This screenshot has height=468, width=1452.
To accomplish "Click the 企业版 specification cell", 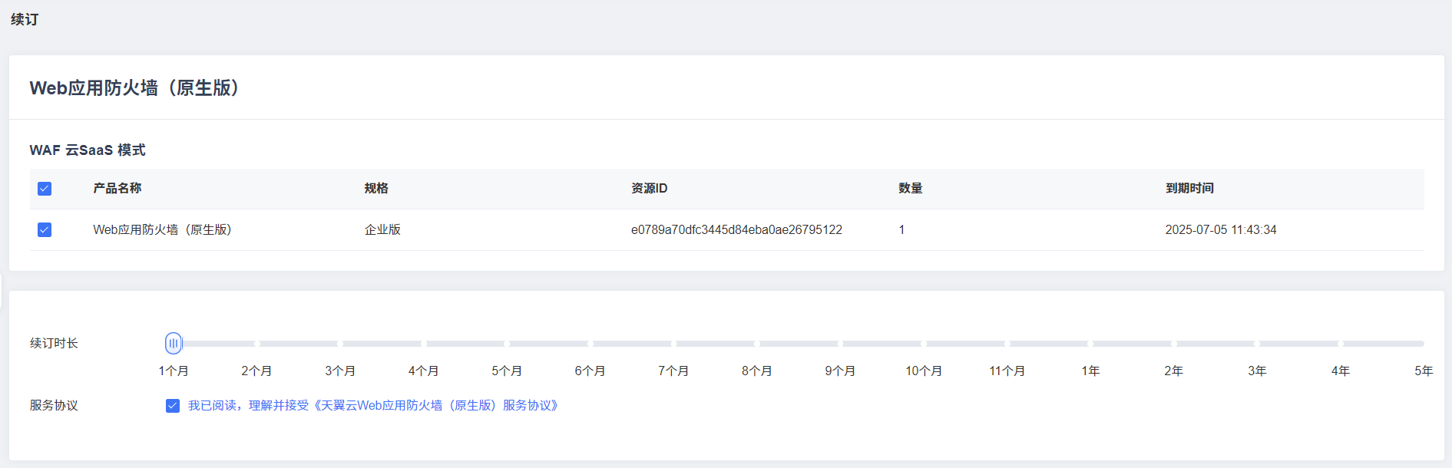I will [x=382, y=229].
